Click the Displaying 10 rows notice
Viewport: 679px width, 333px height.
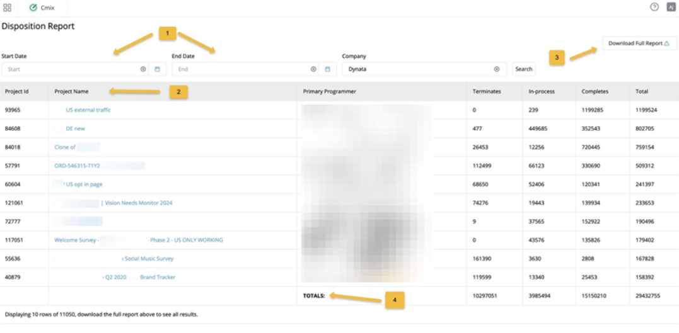(102, 314)
